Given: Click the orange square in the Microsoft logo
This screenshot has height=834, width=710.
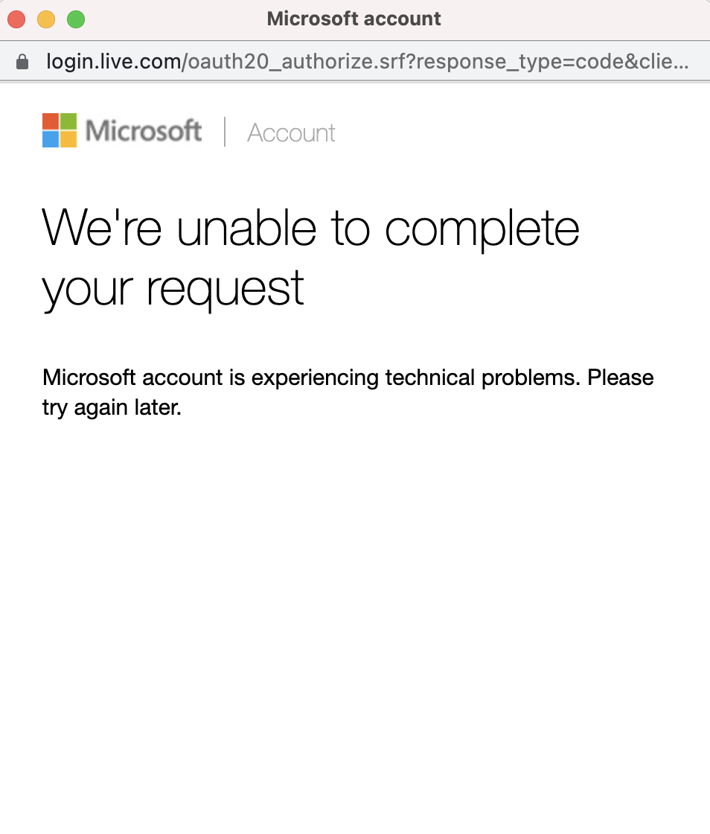Looking at the screenshot, I should click(x=68, y=139).
